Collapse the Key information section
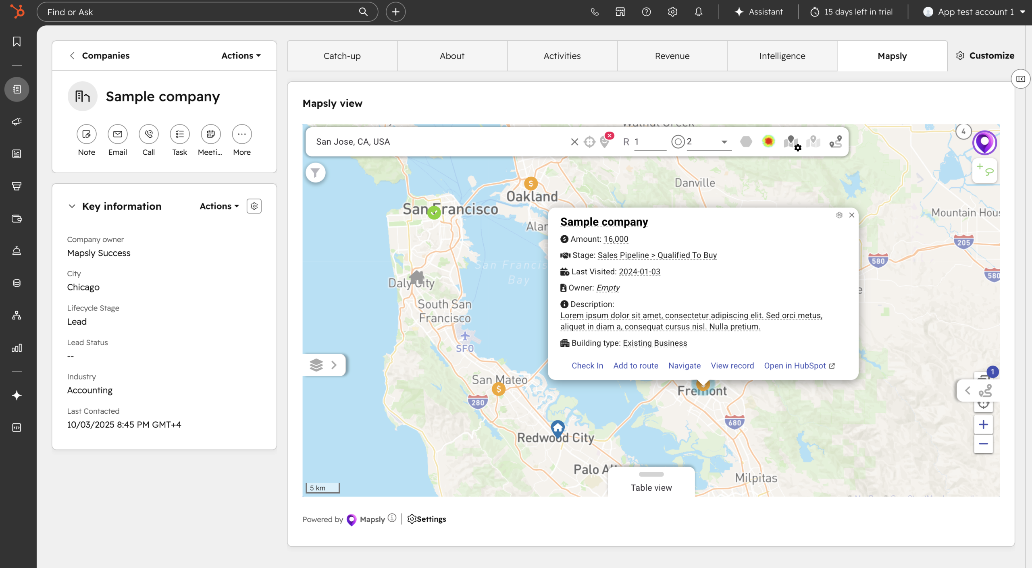 tap(72, 206)
